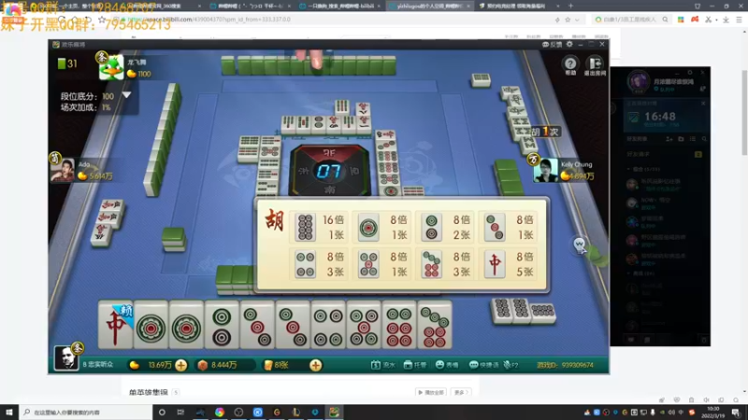Click the 1-dot winning tile option

pyautogui.click(x=368, y=227)
